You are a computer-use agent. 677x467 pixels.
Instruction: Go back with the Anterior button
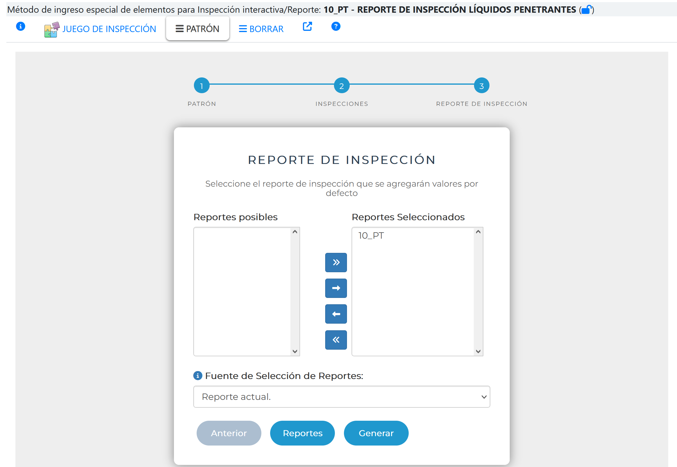(229, 433)
